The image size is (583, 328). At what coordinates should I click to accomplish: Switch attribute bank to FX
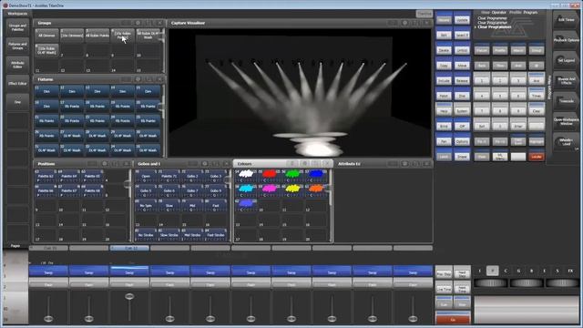(x=570, y=271)
